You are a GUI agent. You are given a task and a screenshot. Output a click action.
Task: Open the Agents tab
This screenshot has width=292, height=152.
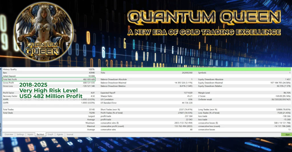tap(60, 134)
